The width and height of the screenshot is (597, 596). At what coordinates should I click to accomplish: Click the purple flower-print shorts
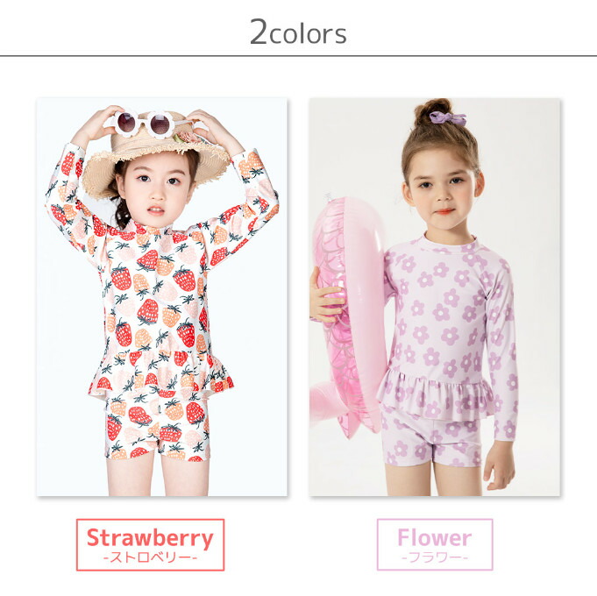430,440
